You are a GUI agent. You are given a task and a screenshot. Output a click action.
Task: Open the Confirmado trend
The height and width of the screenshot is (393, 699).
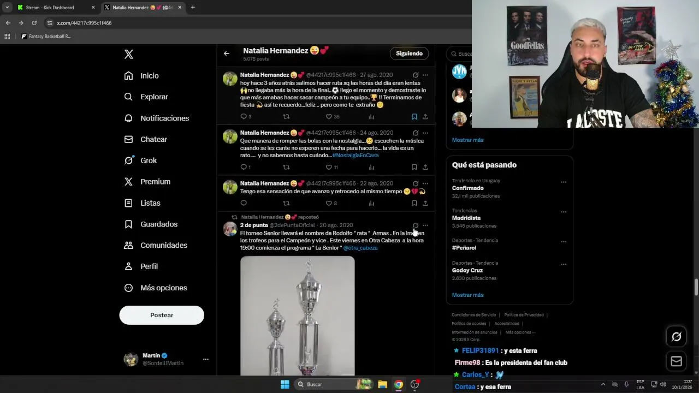467,188
